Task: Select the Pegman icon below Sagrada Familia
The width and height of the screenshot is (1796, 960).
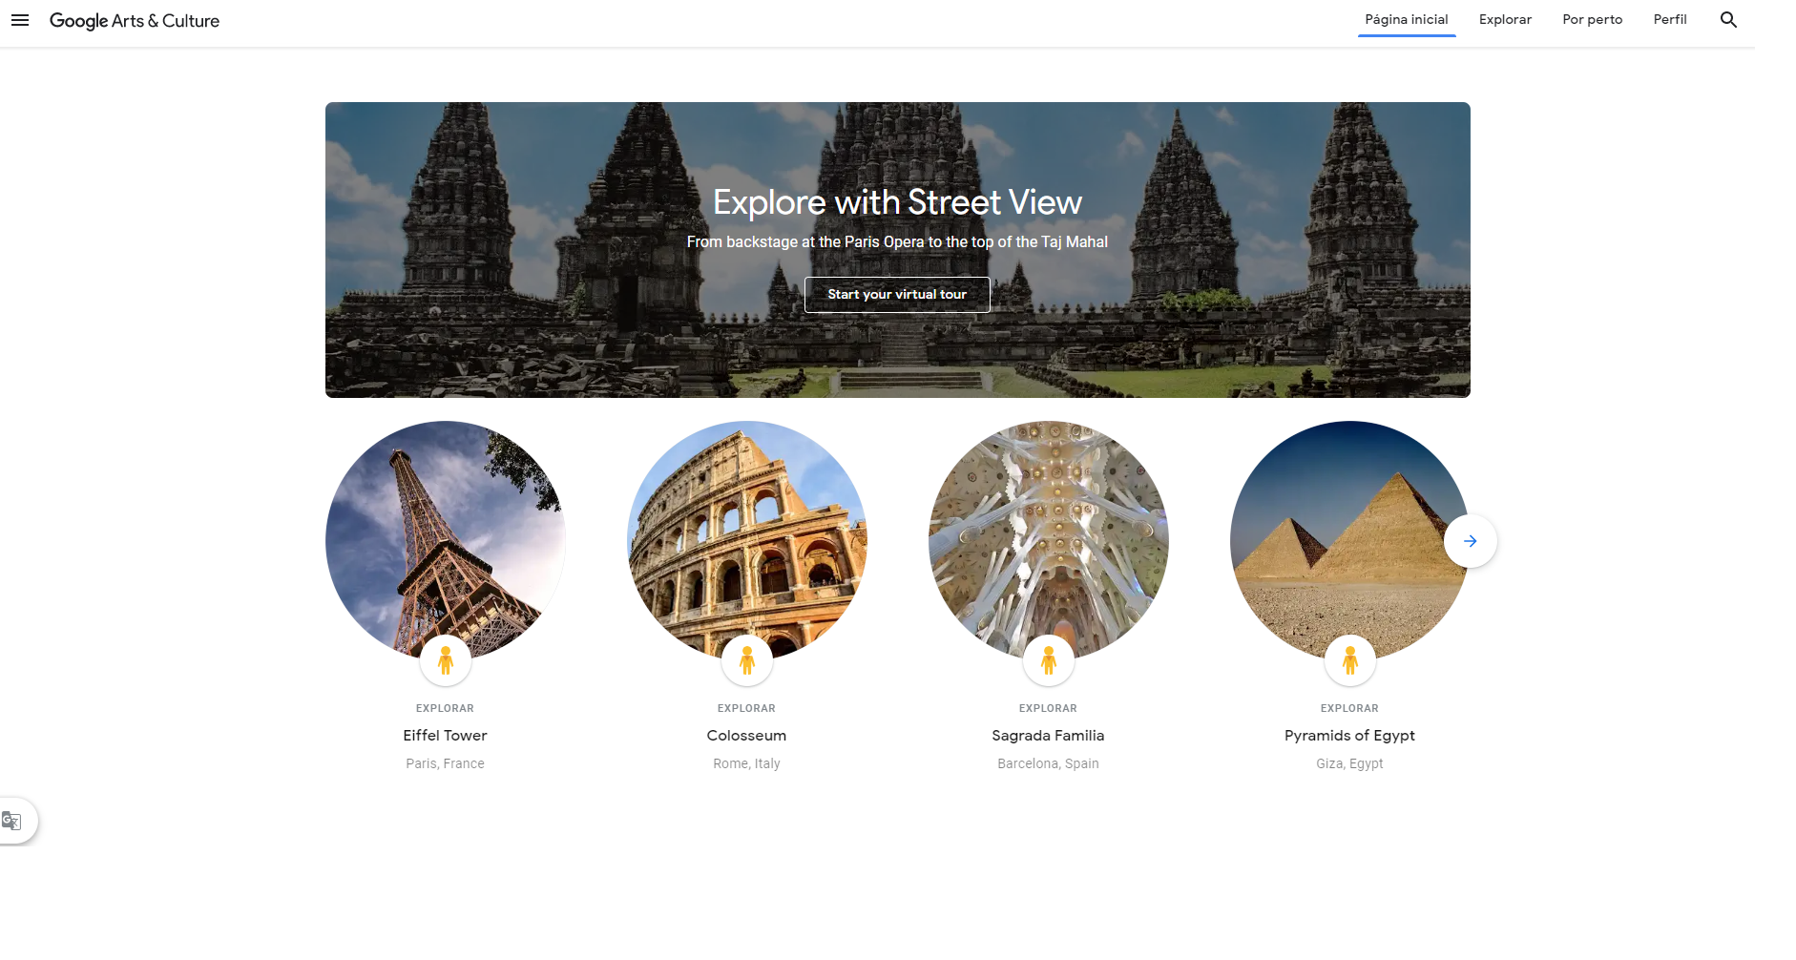Action: [x=1049, y=660]
